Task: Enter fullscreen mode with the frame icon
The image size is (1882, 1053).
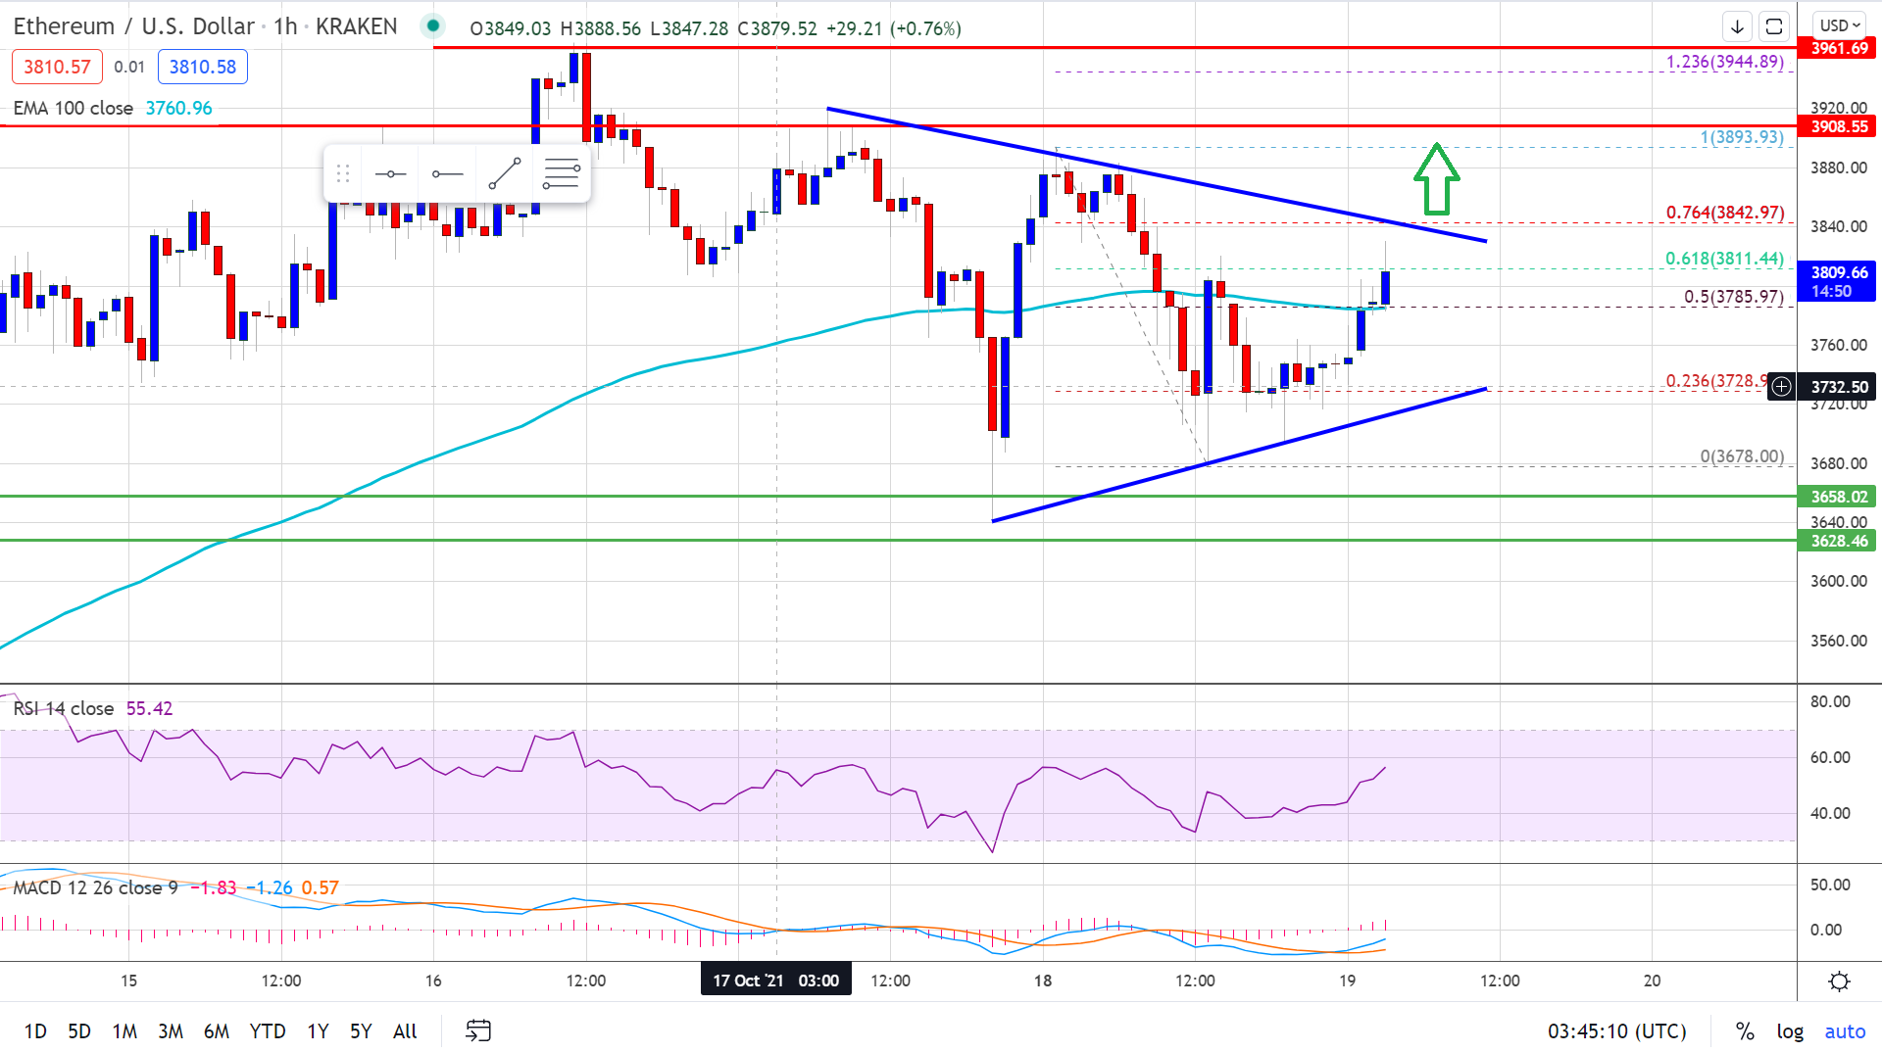Action: (x=1774, y=26)
